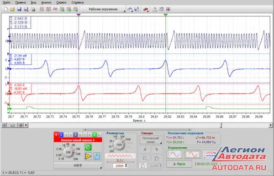274x176 pixels.
Task: Open the Справка menu
Action: [x=78, y=2]
